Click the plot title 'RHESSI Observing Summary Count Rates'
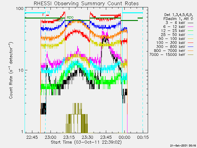 pos(86,3)
